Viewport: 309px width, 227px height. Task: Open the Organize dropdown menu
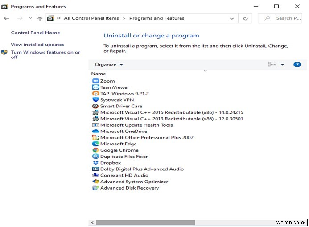tap(109, 65)
